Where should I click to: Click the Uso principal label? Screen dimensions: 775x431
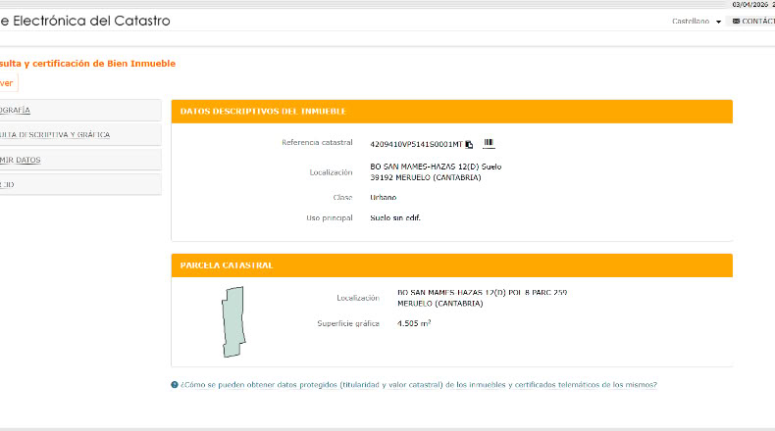[330, 217]
